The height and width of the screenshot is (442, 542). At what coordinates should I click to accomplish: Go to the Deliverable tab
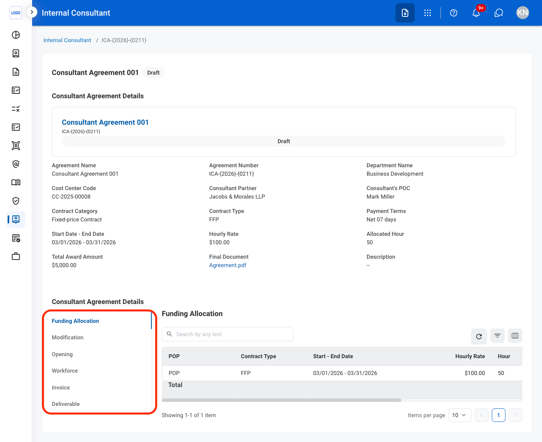coord(65,404)
